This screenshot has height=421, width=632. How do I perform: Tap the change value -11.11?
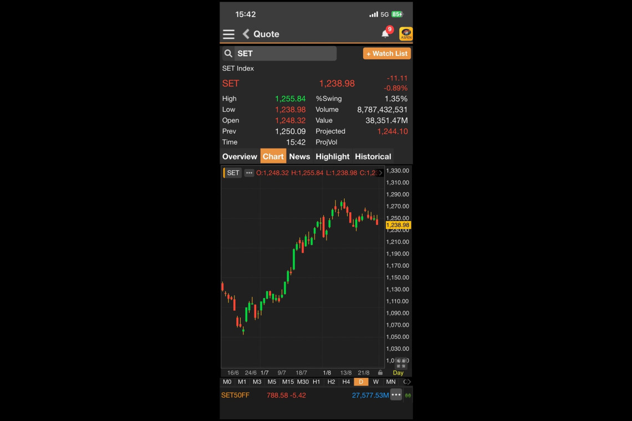pos(397,78)
